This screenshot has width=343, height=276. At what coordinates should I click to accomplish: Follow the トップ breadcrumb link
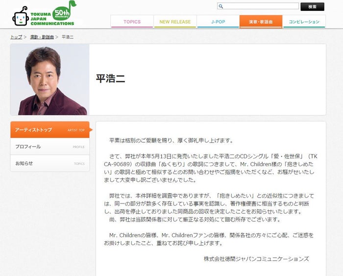(16, 37)
